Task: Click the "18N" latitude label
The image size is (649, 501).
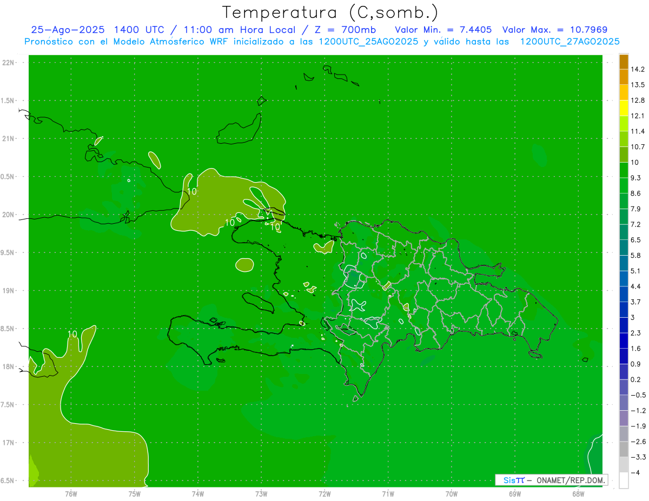Action: click(x=9, y=367)
